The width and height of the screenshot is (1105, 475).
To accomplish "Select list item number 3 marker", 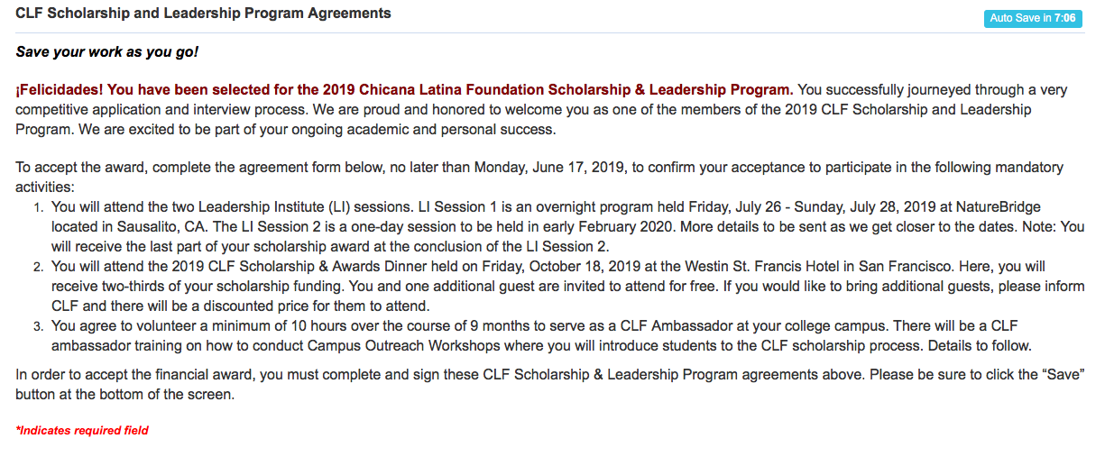I will pos(38,327).
